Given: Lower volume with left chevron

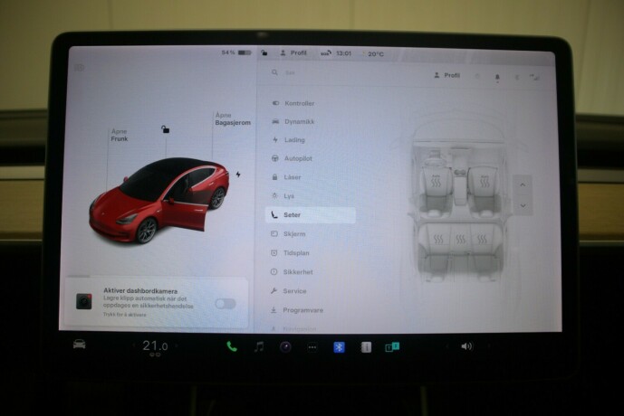Looking at the screenshot, I should (x=446, y=346).
